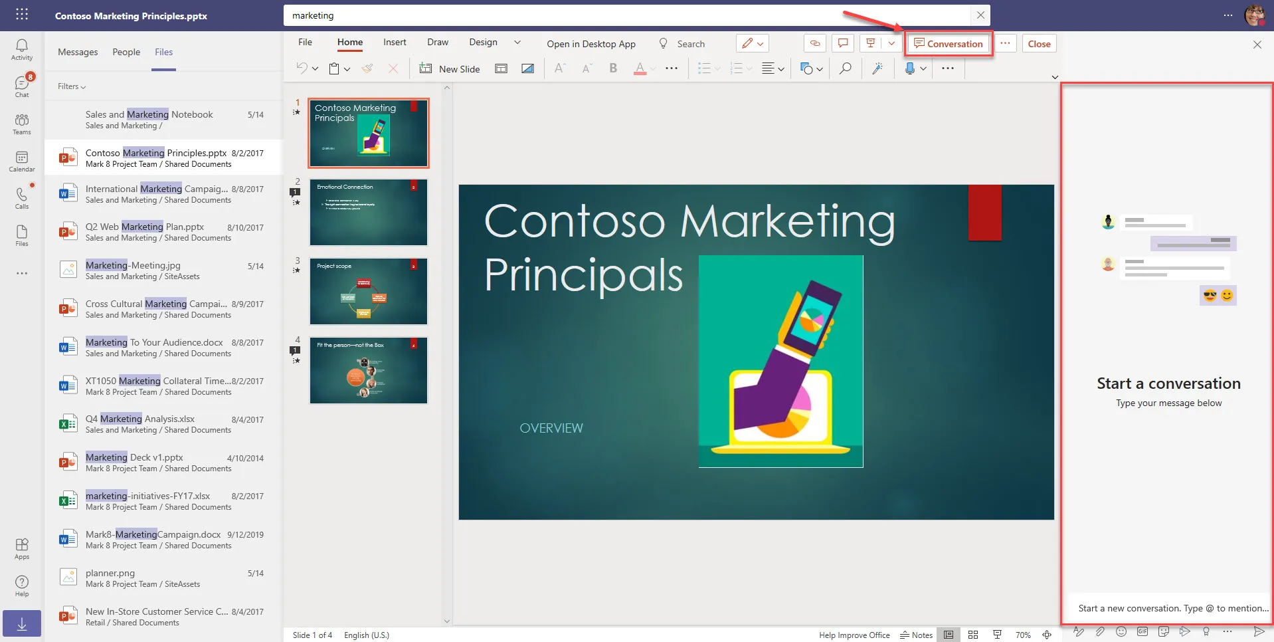1274x642 pixels.
Task: Open the app launcher waffle icon
Action: [22, 15]
